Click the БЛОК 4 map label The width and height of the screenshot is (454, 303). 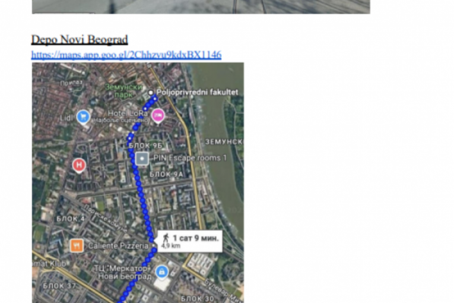click(x=71, y=219)
